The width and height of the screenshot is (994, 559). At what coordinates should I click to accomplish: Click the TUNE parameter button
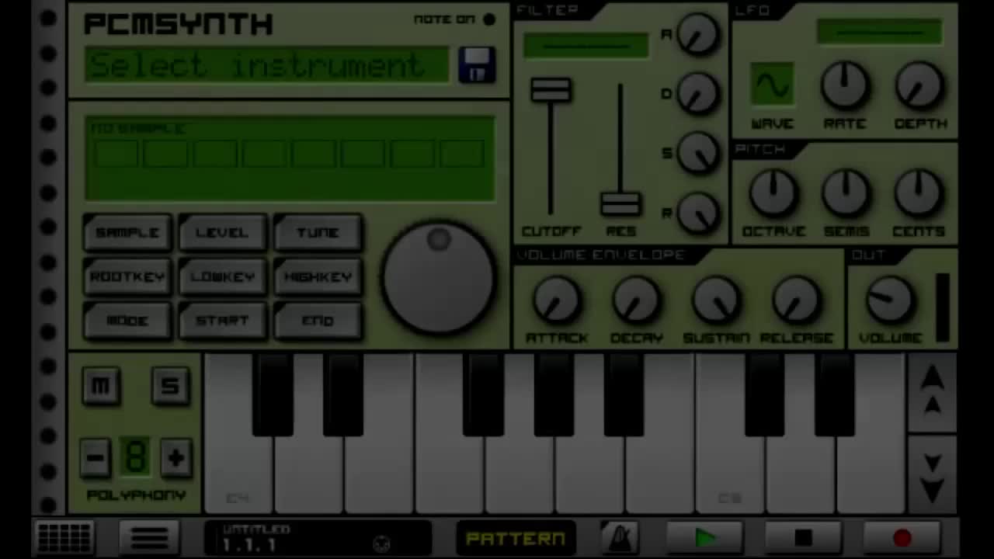pyautogui.click(x=318, y=233)
